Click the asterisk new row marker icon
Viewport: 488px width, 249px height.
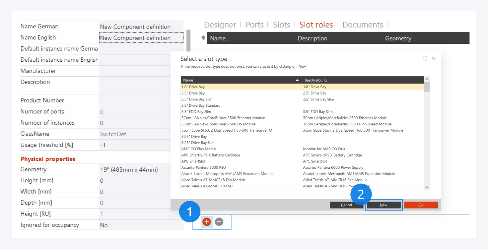point(203,38)
